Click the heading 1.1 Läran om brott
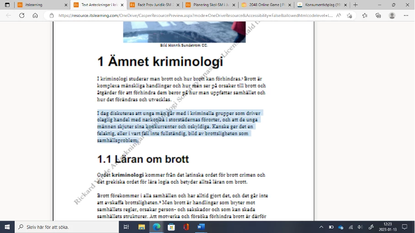This screenshot has height=233, width=415. point(143,159)
